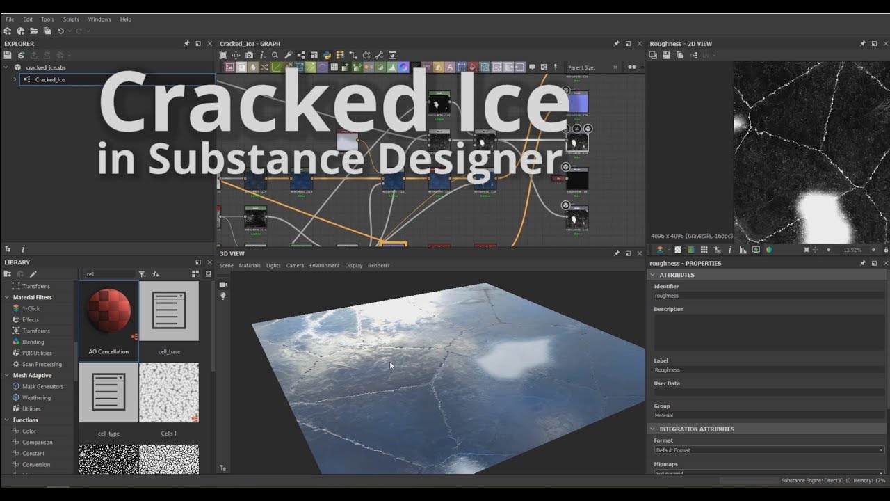Click the filter funnel icon in Library
This screenshot has width=890, height=501.
coord(142,274)
